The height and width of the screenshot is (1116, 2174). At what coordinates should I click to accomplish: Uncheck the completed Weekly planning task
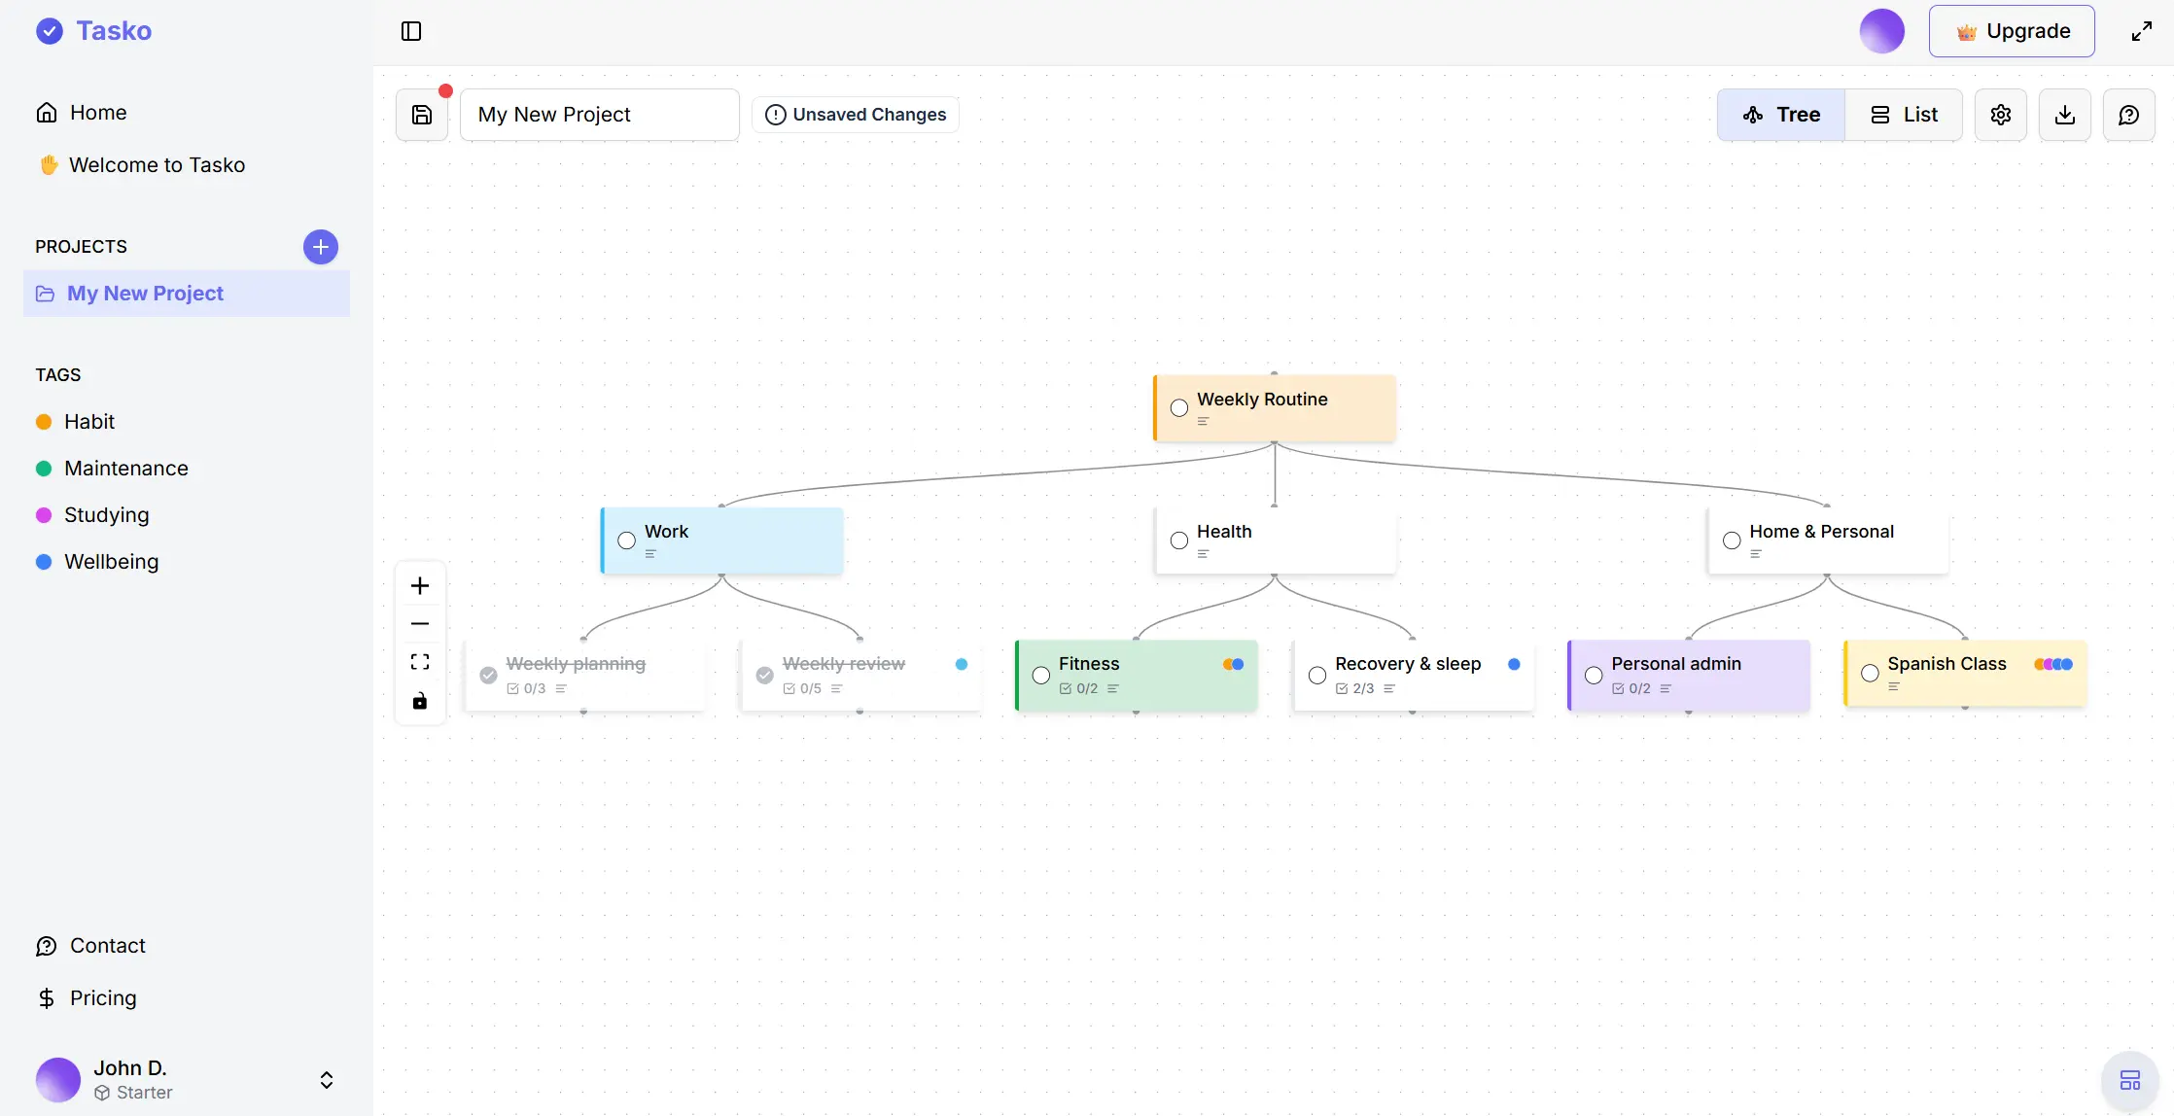(x=489, y=675)
